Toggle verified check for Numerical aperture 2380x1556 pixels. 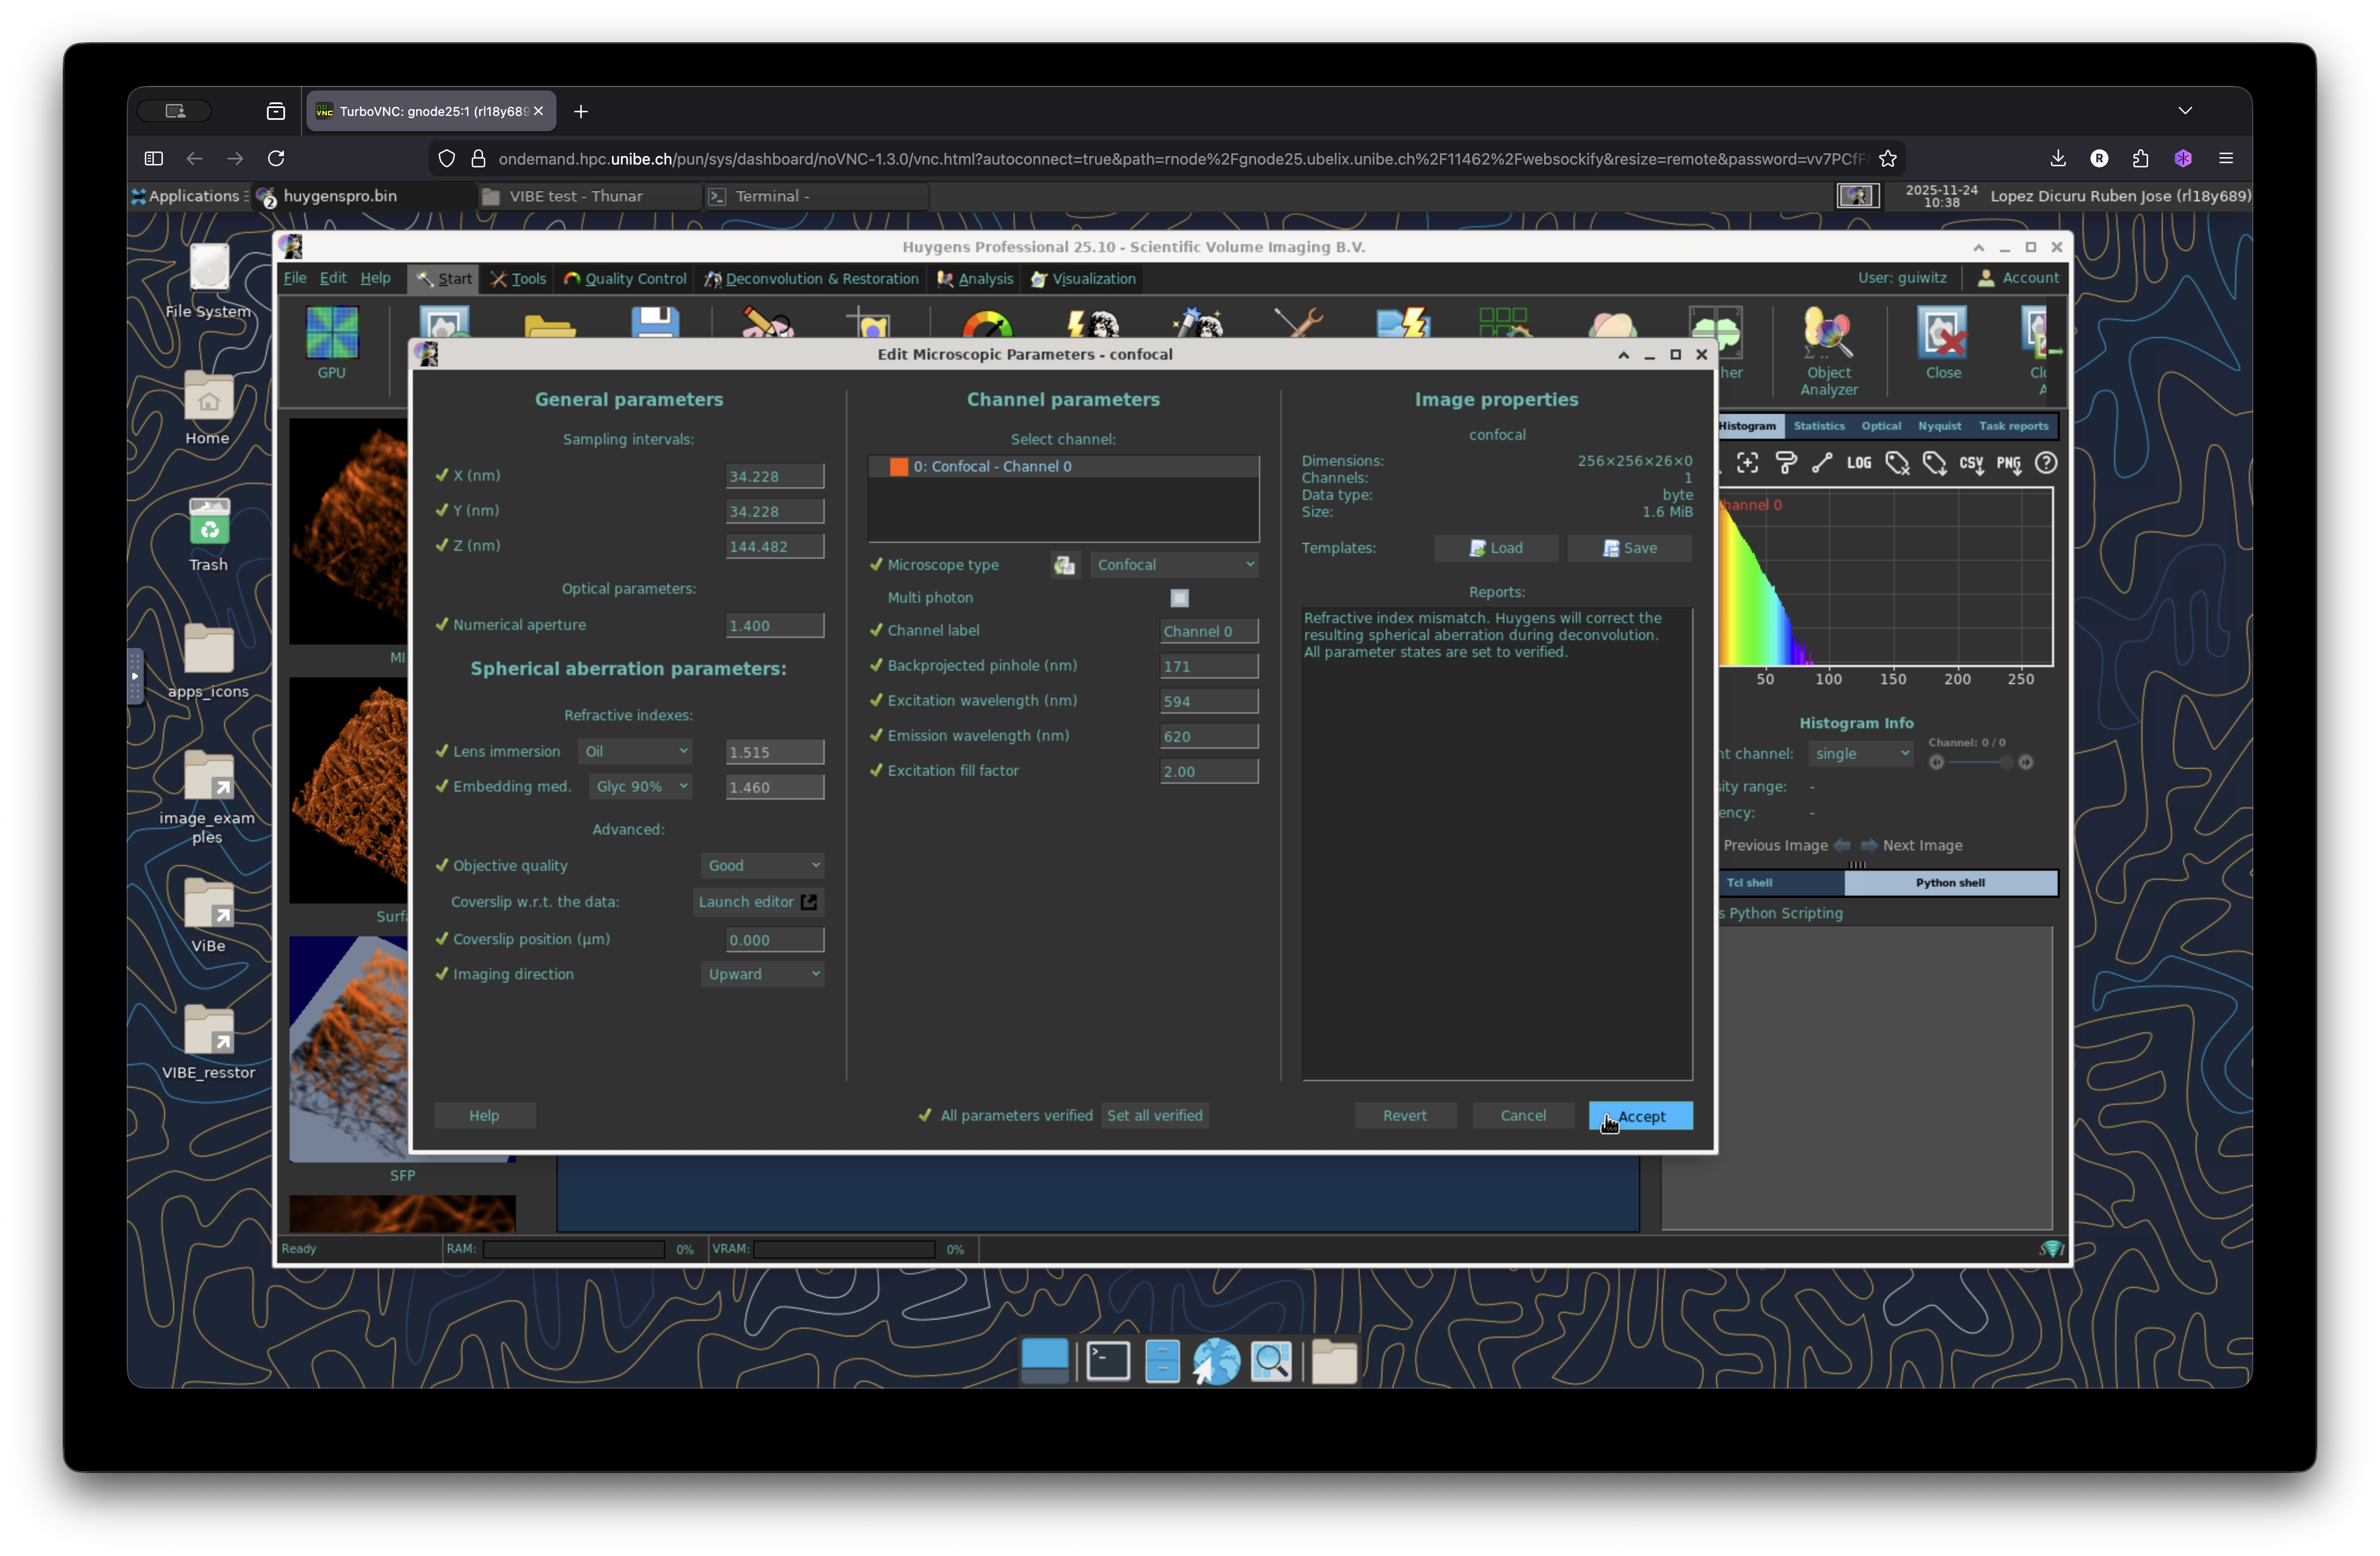(442, 625)
